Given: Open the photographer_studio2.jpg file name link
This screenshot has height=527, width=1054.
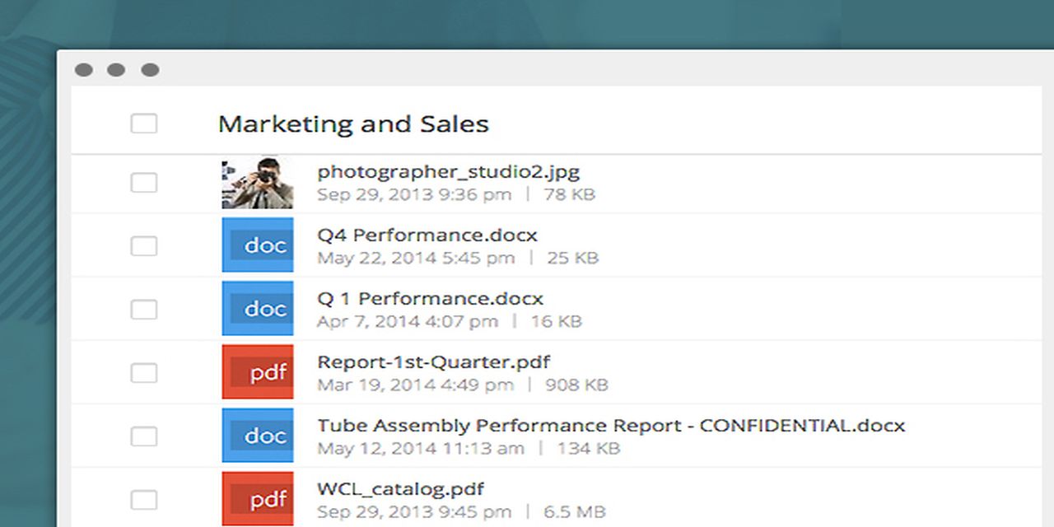Looking at the screenshot, I should click(x=448, y=172).
